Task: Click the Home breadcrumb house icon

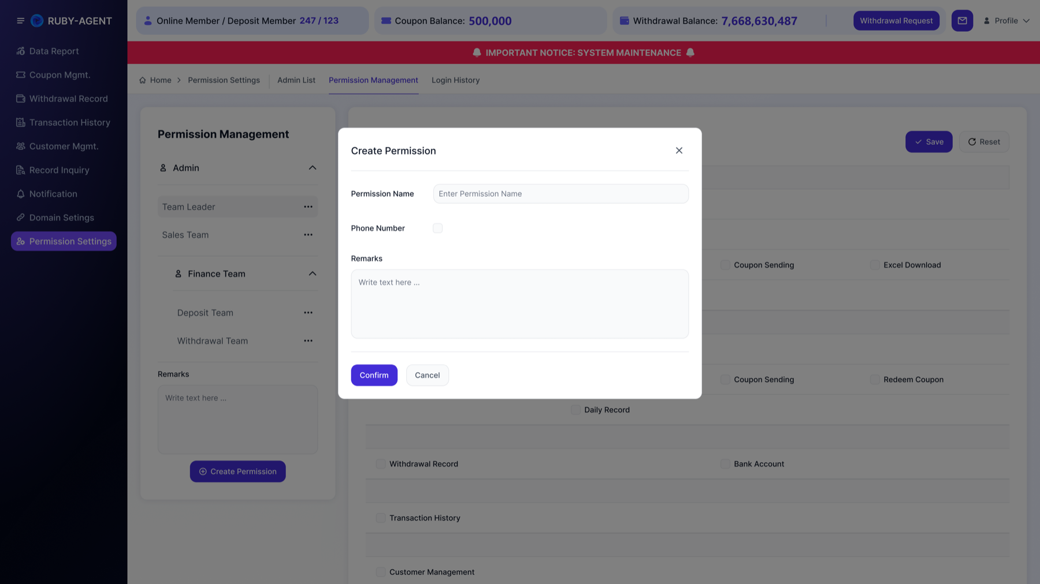Action: [x=143, y=80]
